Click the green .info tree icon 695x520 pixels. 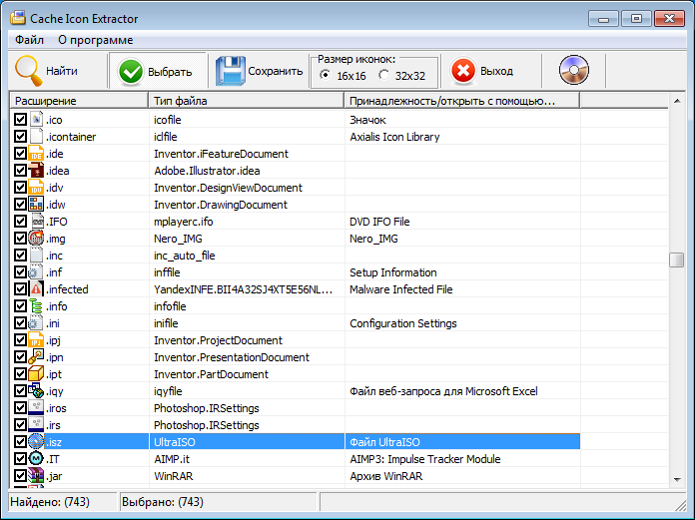36,306
